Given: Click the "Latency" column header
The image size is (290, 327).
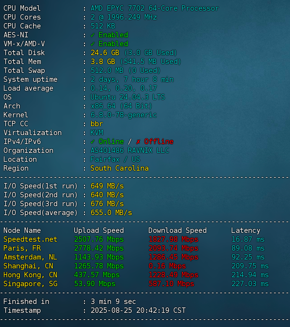Looking at the screenshot, I should click(246, 231).
